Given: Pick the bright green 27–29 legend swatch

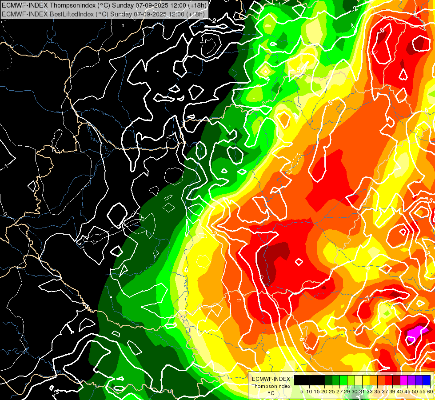Looking at the screenshot, I should [x=343, y=380].
